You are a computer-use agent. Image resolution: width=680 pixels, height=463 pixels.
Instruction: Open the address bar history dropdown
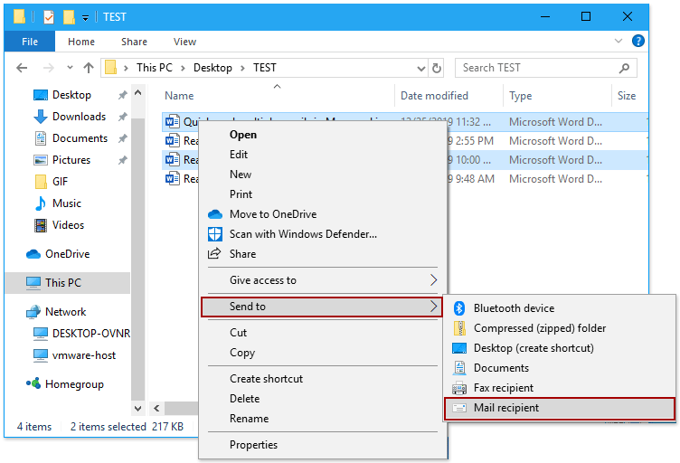click(x=420, y=68)
